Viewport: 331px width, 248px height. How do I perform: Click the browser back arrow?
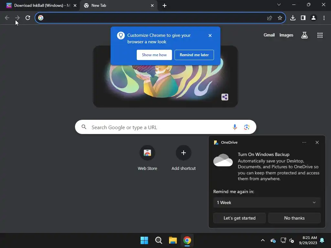[7, 18]
